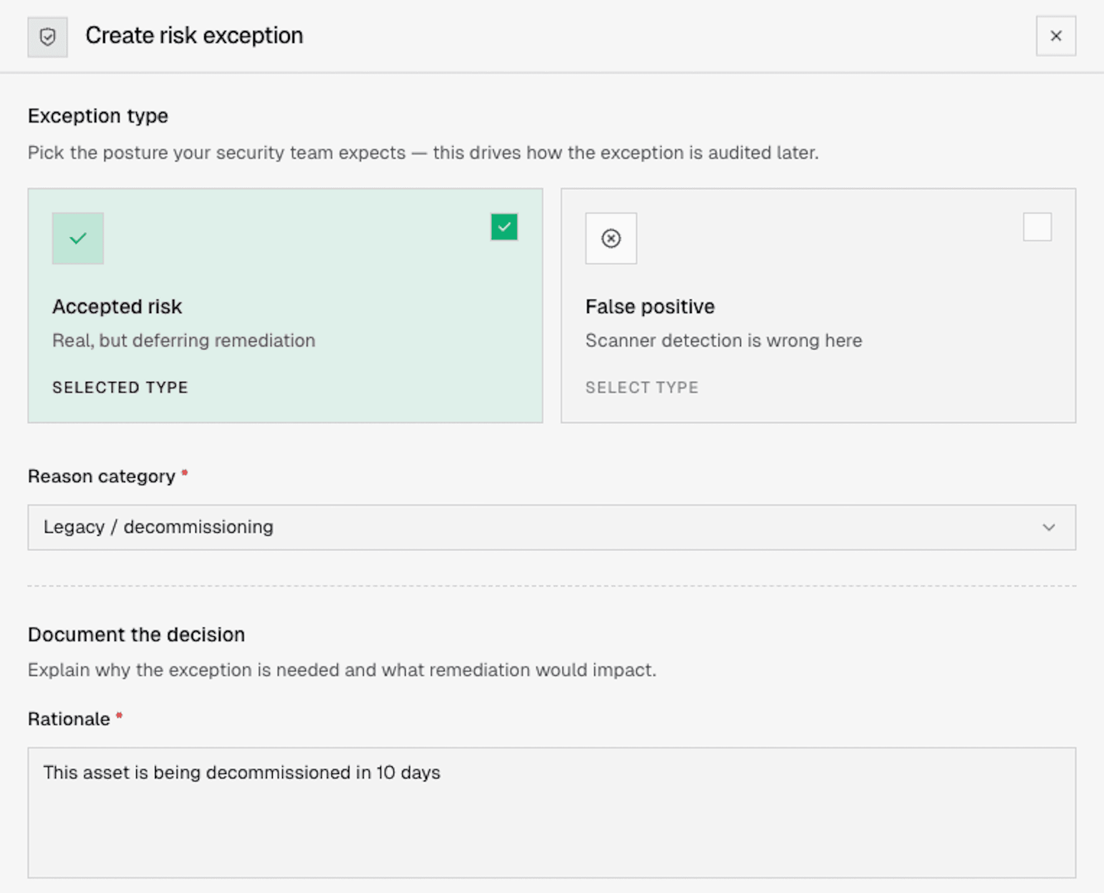Click into the Rationale text area

(x=551, y=812)
